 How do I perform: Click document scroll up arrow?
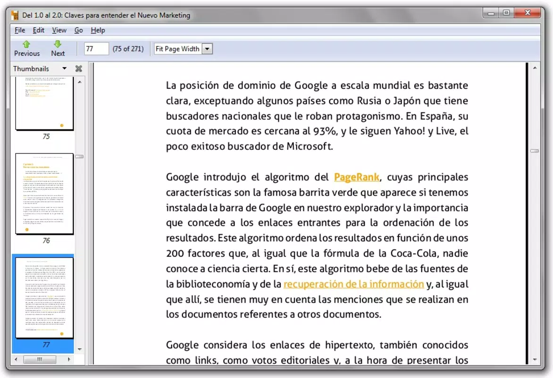click(535, 68)
